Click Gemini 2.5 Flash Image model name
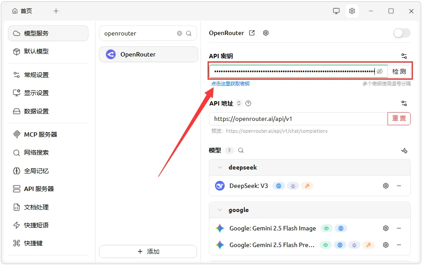This screenshot has height=265, width=423. pos(272,228)
